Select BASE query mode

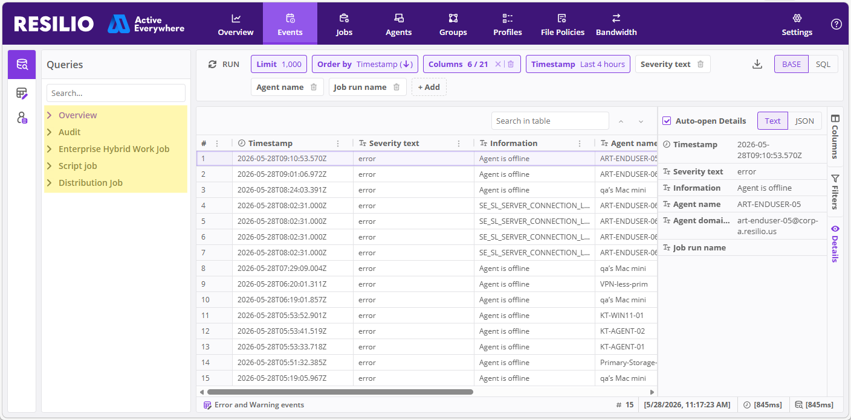click(791, 65)
